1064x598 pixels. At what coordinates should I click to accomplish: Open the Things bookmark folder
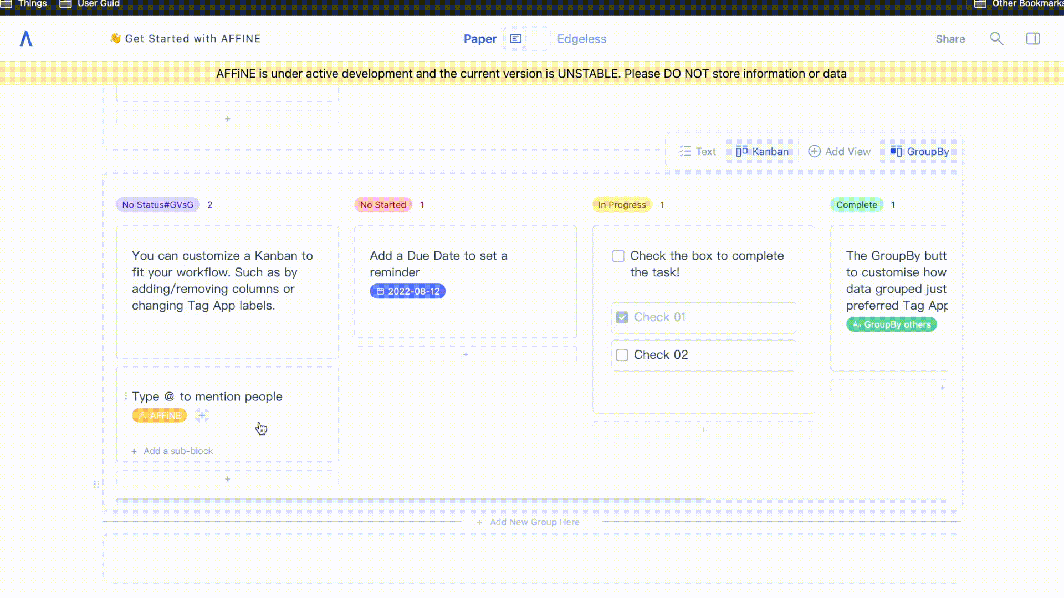click(24, 4)
